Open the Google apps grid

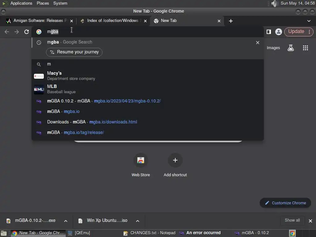[x=305, y=48]
